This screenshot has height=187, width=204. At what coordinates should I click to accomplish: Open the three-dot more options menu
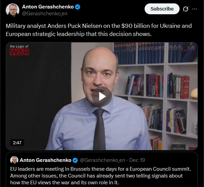pyautogui.click(x=194, y=9)
